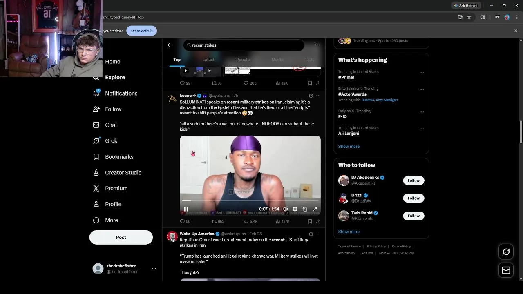Click Ask Gemini in browser title bar
The image size is (523, 294).
(x=465, y=5)
